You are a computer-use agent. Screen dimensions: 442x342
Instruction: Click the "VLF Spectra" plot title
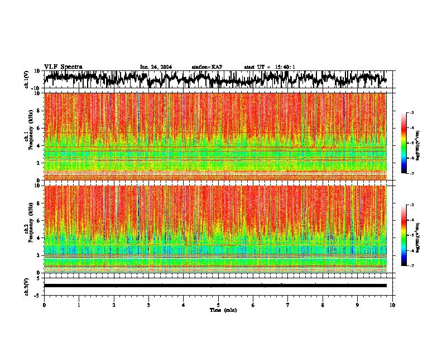click(x=63, y=67)
